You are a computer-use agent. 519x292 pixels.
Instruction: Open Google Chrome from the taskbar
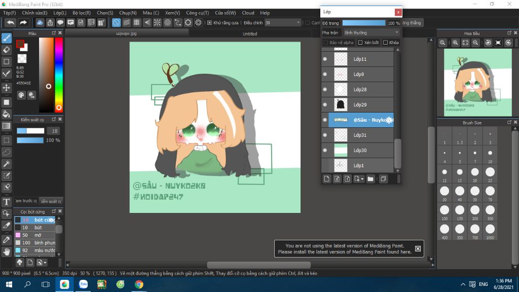point(139,284)
